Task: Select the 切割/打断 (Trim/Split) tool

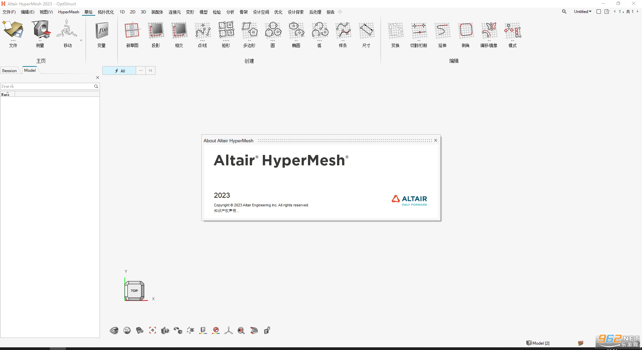Action: pyautogui.click(x=419, y=30)
